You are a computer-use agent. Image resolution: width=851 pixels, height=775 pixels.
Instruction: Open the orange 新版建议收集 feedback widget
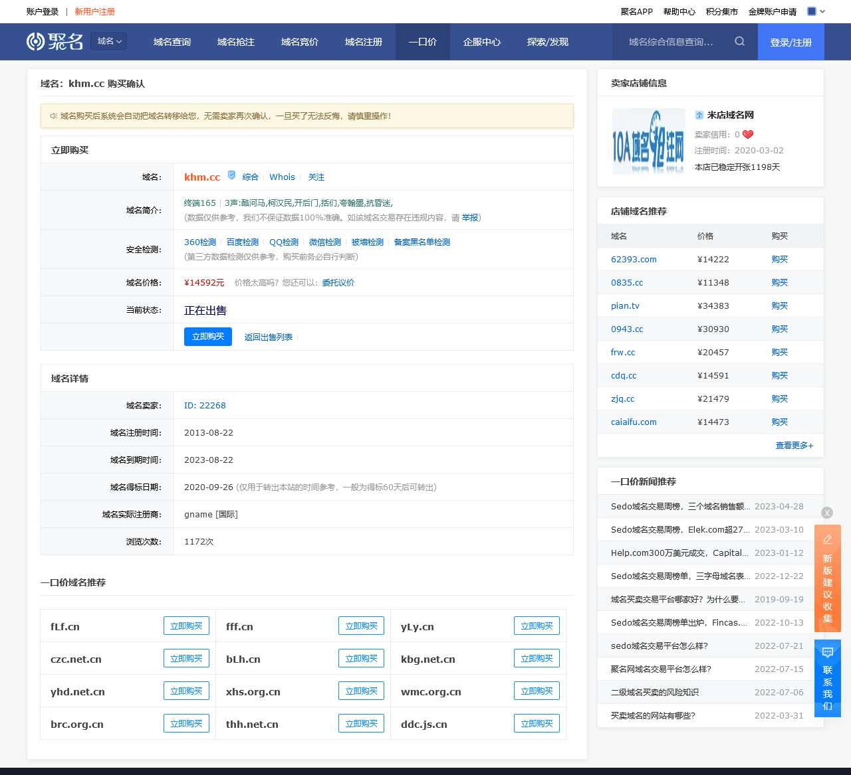827,578
